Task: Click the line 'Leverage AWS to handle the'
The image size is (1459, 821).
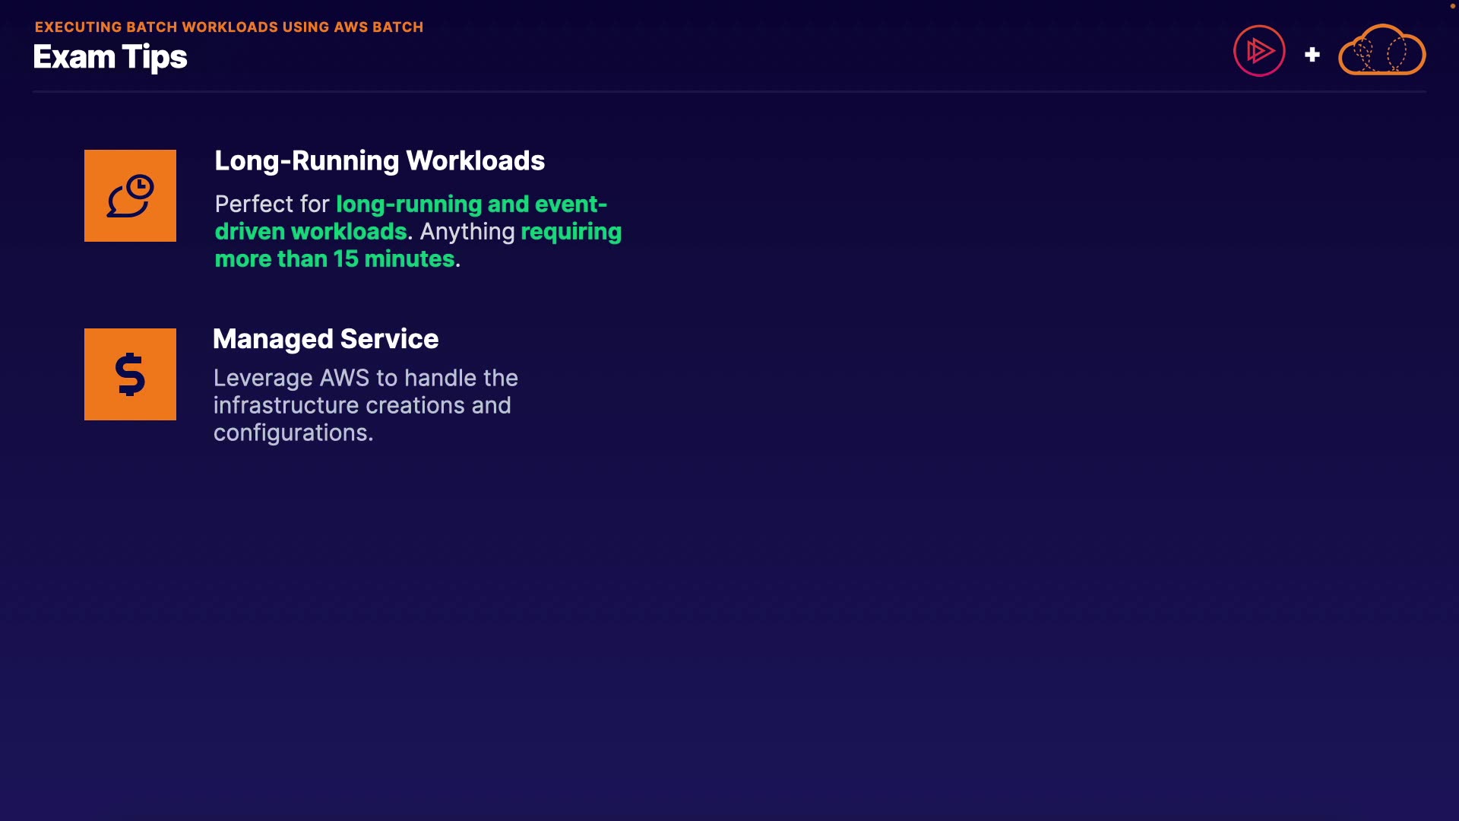Action: [x=366, y=379]
